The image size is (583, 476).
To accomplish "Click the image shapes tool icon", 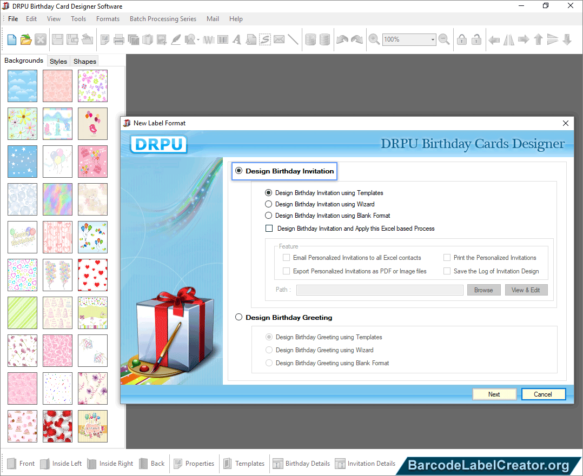I will 190,39.
